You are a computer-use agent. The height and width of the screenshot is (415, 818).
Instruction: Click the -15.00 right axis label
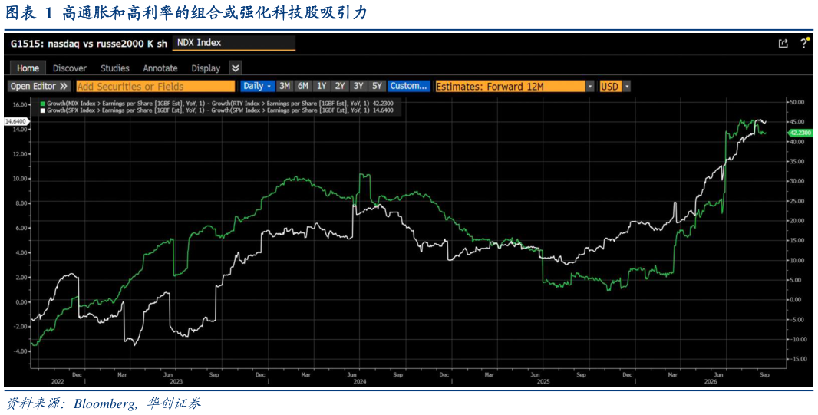[x=797, y=359]
